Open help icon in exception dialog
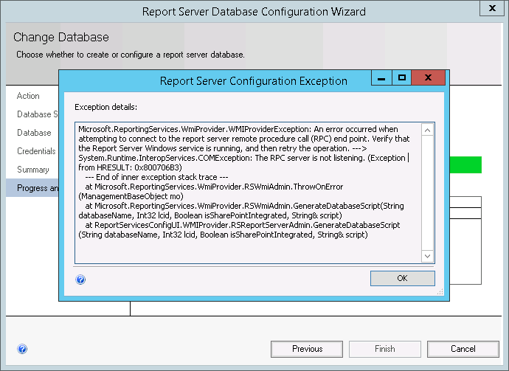509x371 pixels. tap(80, 280)
